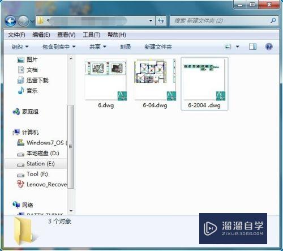283x251 pixels.
Task: Click the 6-04.dwg file name label
Action: point(155,105)
